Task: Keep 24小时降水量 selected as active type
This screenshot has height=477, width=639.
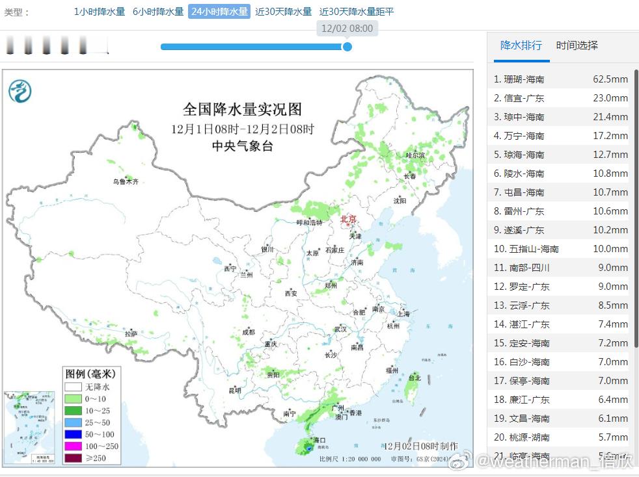Action: pos(219,11)
